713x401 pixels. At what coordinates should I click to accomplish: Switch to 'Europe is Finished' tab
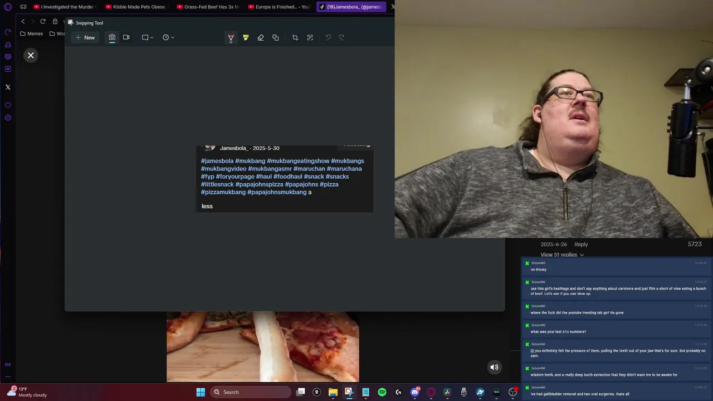[x=279, y=7]
